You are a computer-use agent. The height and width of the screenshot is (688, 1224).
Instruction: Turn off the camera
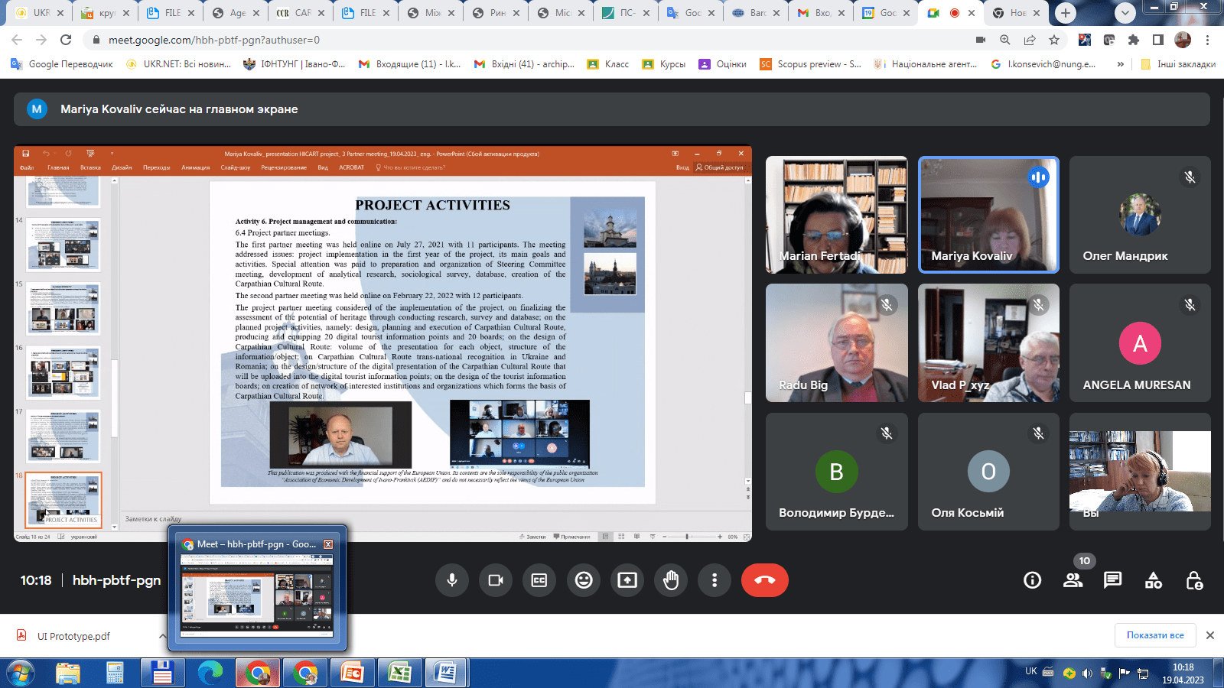click(x=496, y=580)
